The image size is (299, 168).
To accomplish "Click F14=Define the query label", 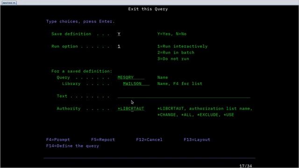I will [x=73, y=146].
